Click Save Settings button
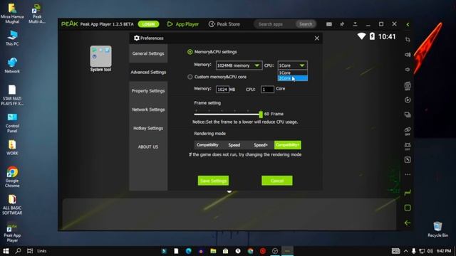 point(213,181)
